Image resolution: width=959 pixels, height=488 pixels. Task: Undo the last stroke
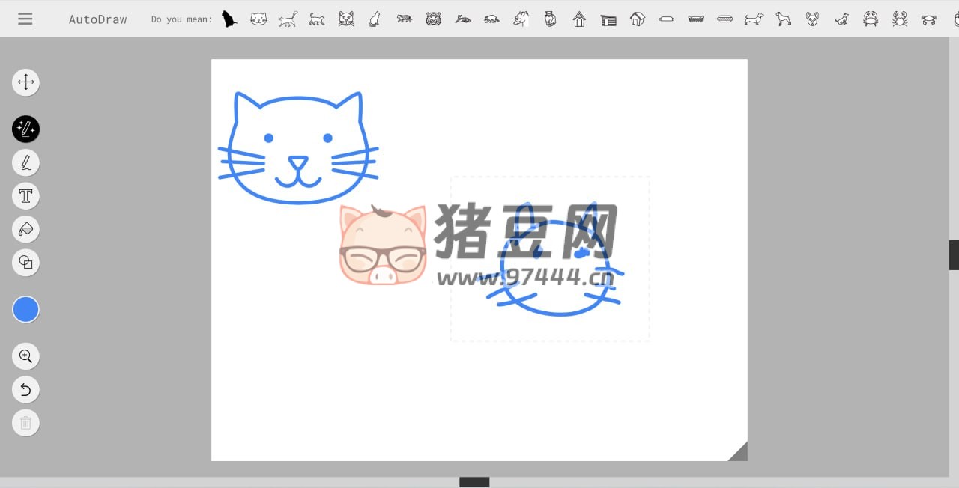[x=25, y=389]
